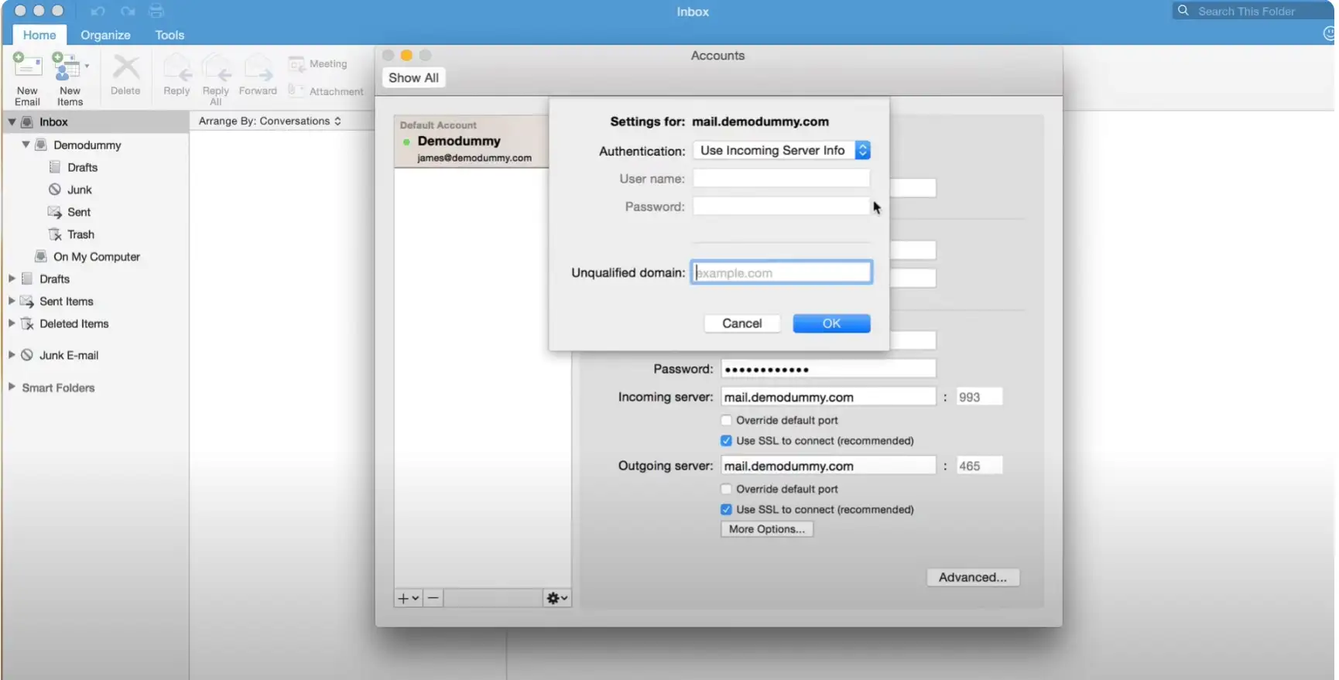Open the Tools tab
Viewport: 1339px width, 680px height.
[x=170, y=35]
